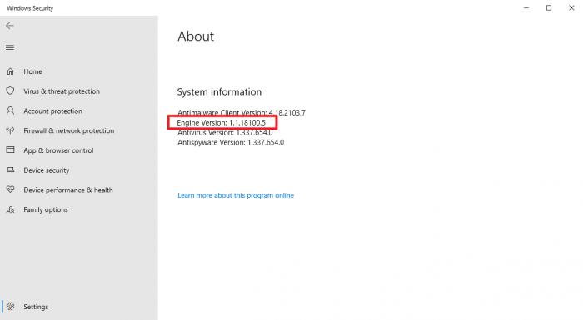Select Account protection in sidebar
This screenshot has height=320, width=583.
pos(52,111)
